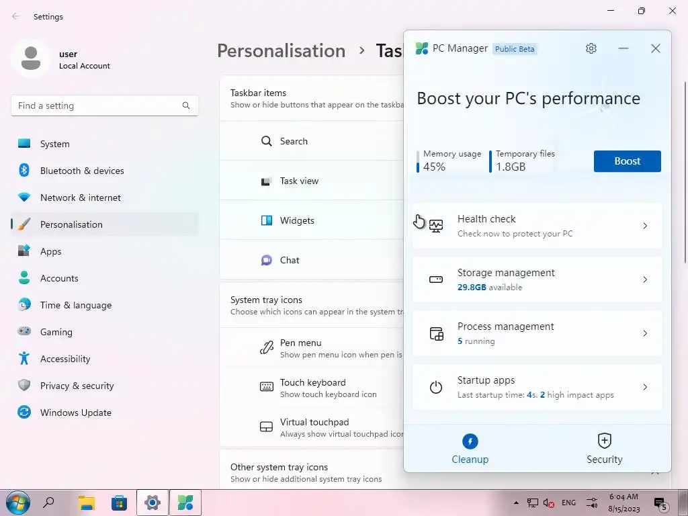Click the Startup apps power icon
This screenshot has width=688, height=516.
click(x=435, y=387)
